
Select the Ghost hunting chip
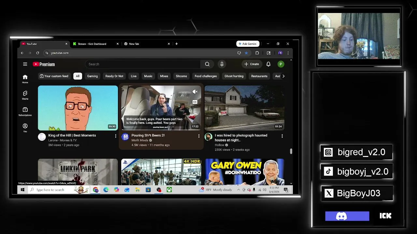pyautogui.click(x=234, y=76)
